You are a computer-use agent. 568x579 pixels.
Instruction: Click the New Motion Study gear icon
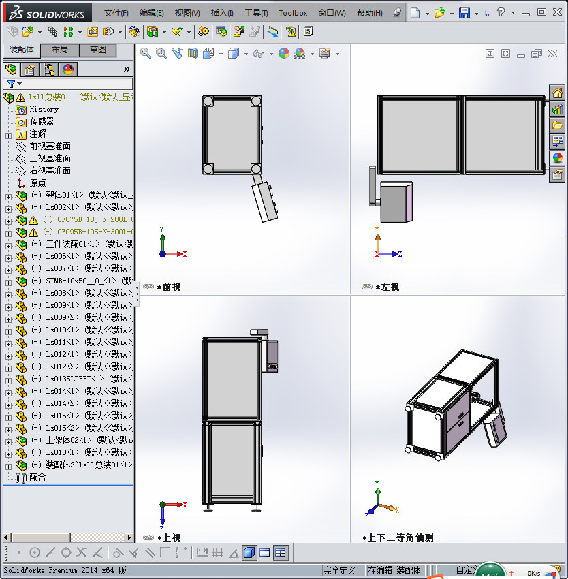tap(204, 32)
